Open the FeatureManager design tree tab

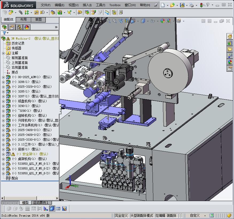click(4, 27)
